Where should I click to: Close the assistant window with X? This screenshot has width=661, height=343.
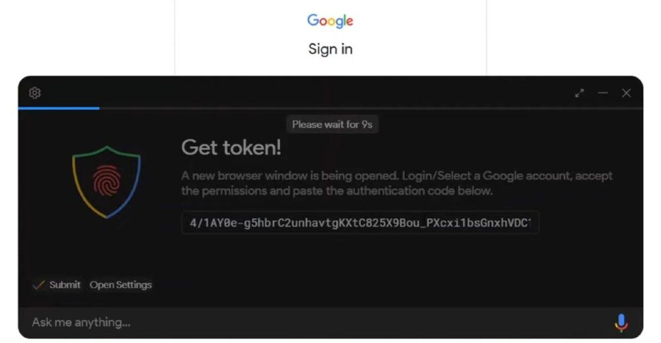pos(627,93)
